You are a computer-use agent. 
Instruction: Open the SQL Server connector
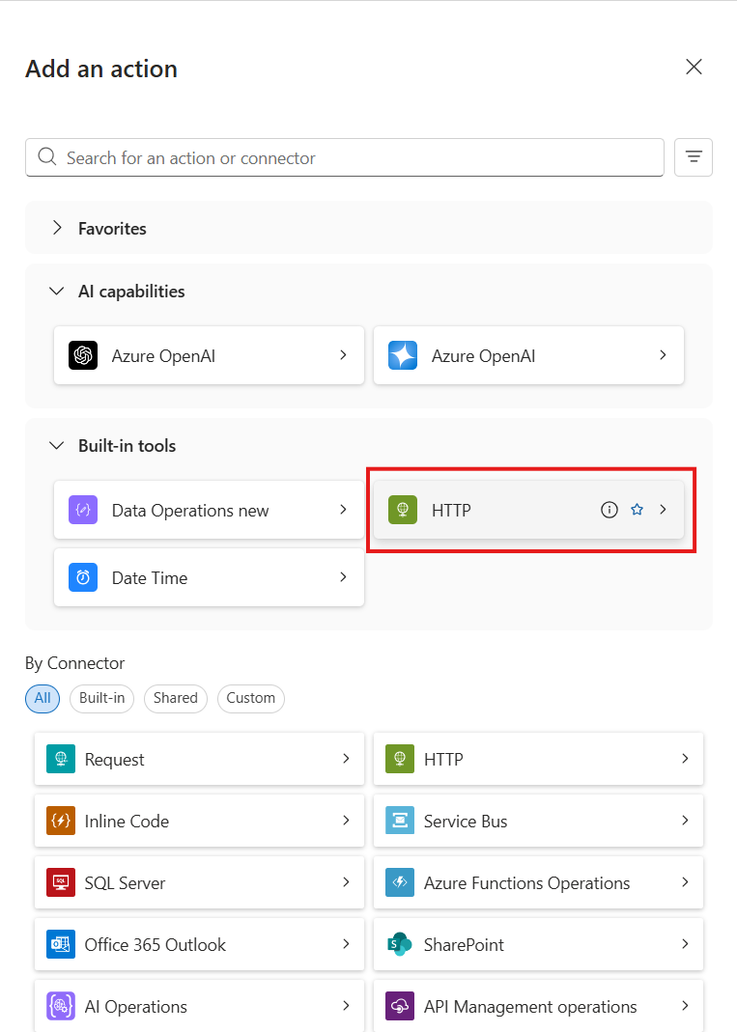[x=199, y=882]
